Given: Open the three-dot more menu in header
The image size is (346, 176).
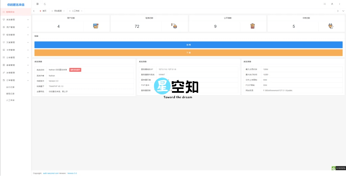Looking at the screenshot, I should pos(340,4).
